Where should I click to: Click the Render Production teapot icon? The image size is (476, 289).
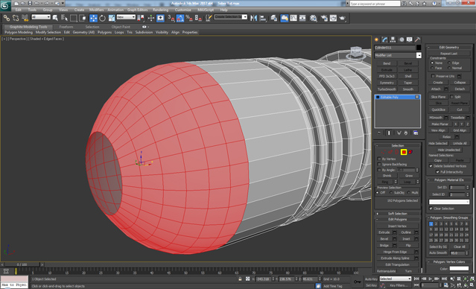pos(343,18)
